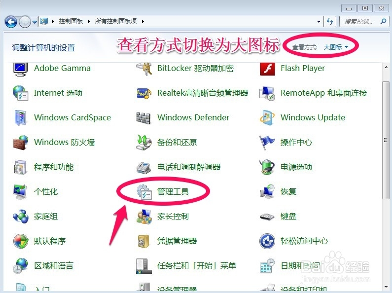Open the 查看方式 大图标 dropdown
This screenshot has width=392, height=293.
tap(336, 47)
